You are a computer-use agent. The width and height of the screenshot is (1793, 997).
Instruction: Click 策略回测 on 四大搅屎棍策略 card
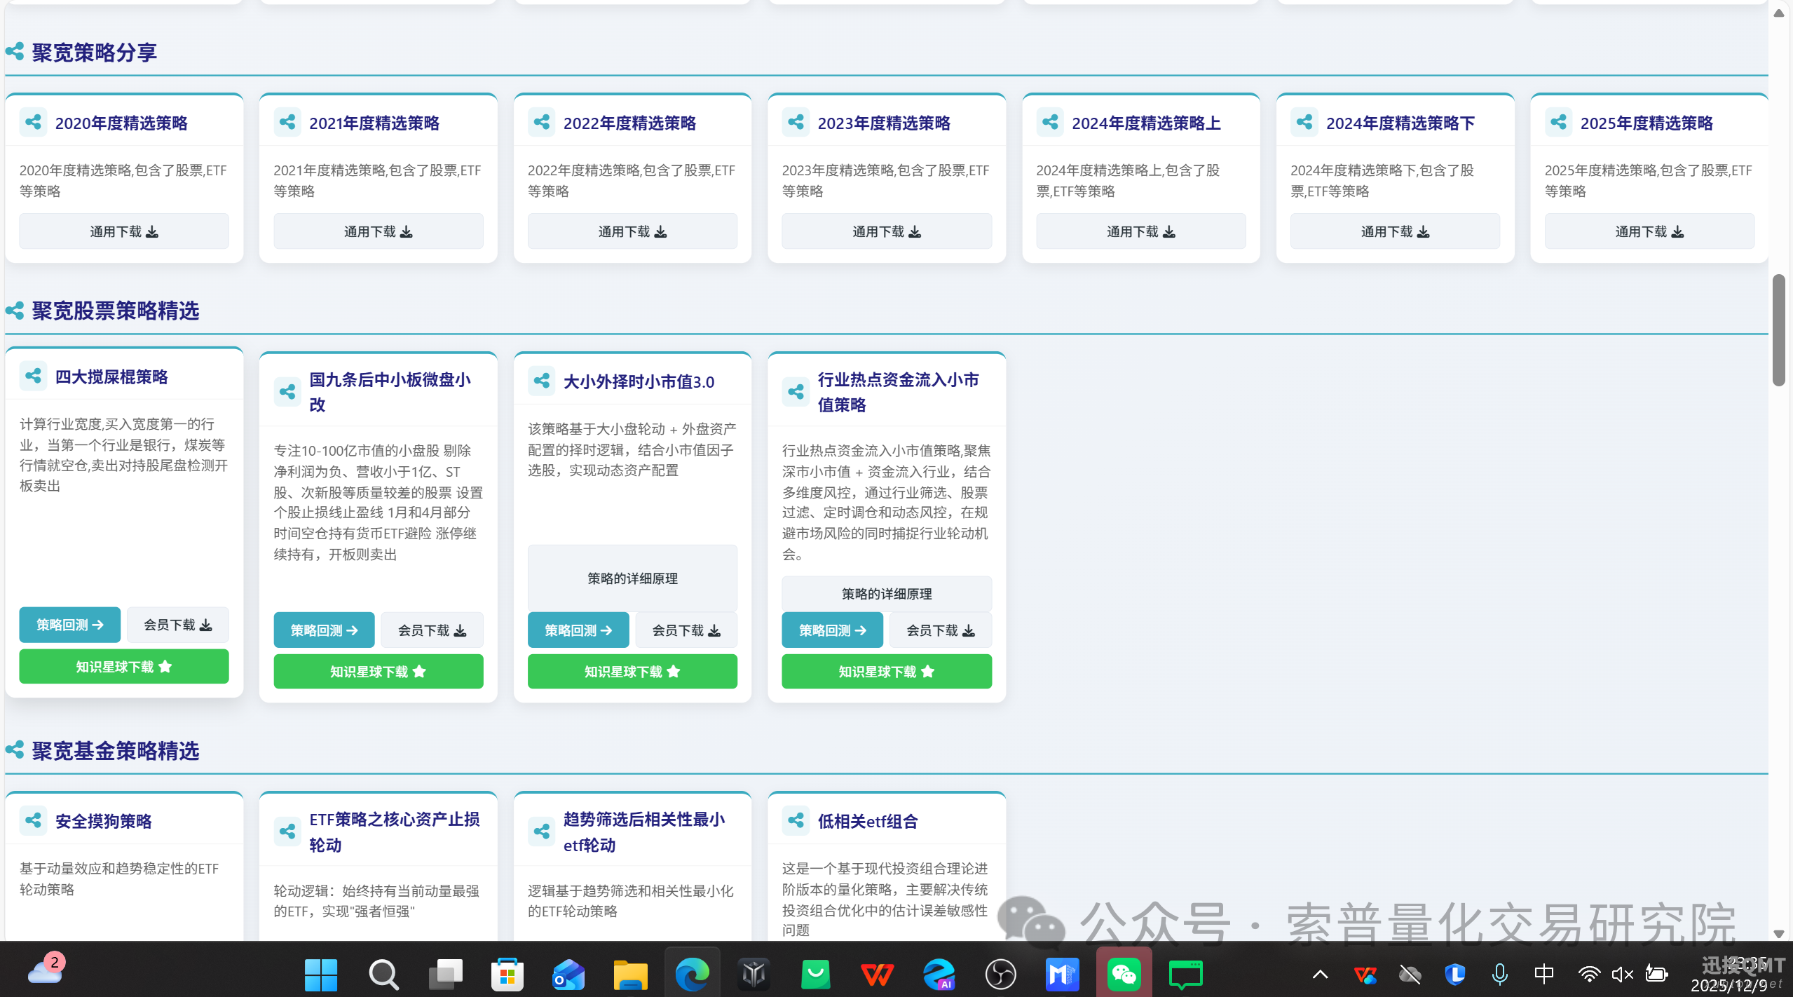coord(69,625)
